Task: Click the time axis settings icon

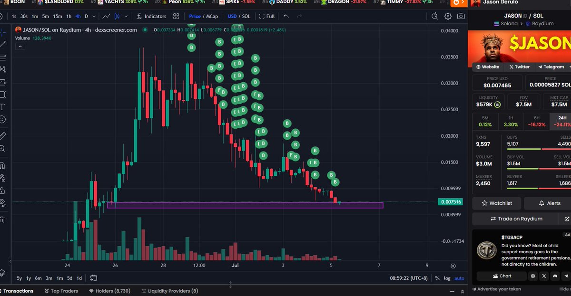Action: point(453,266)
